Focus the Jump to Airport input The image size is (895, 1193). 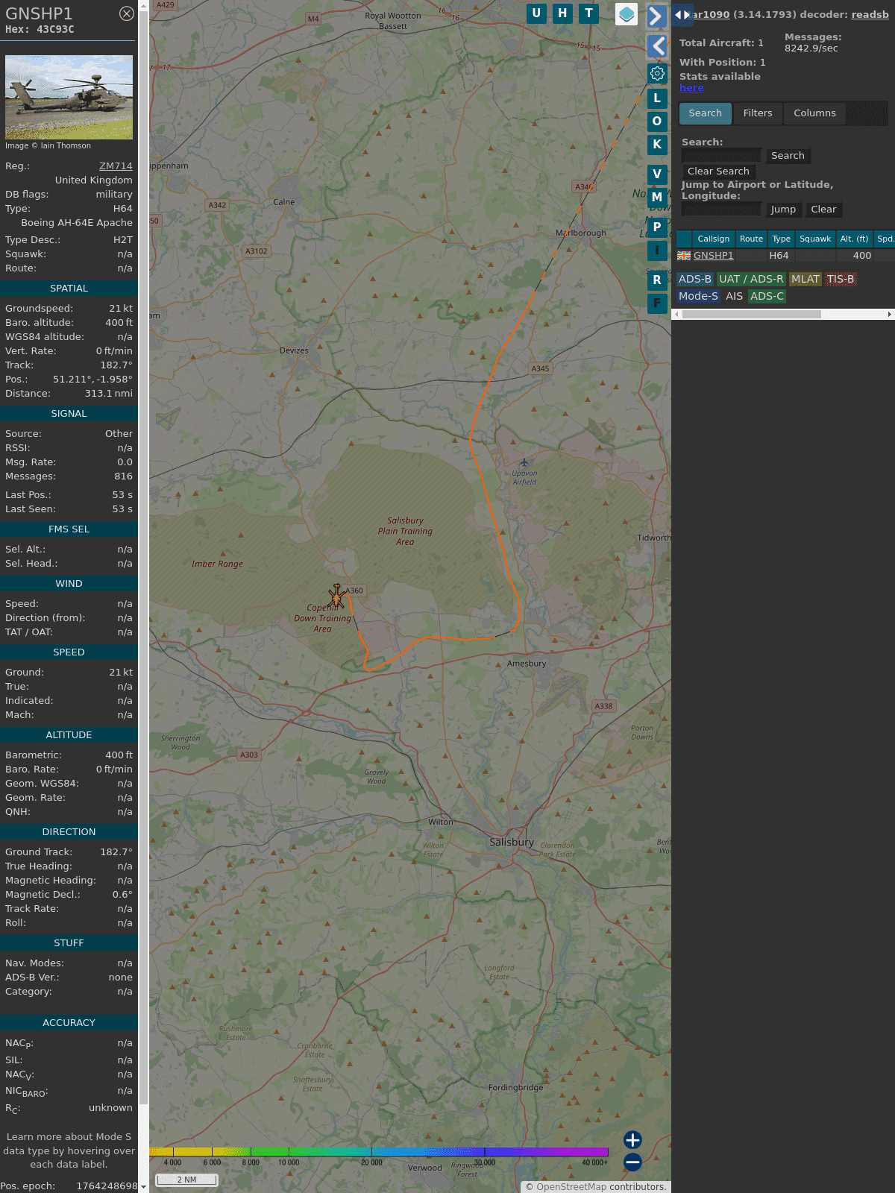point(721,209)
